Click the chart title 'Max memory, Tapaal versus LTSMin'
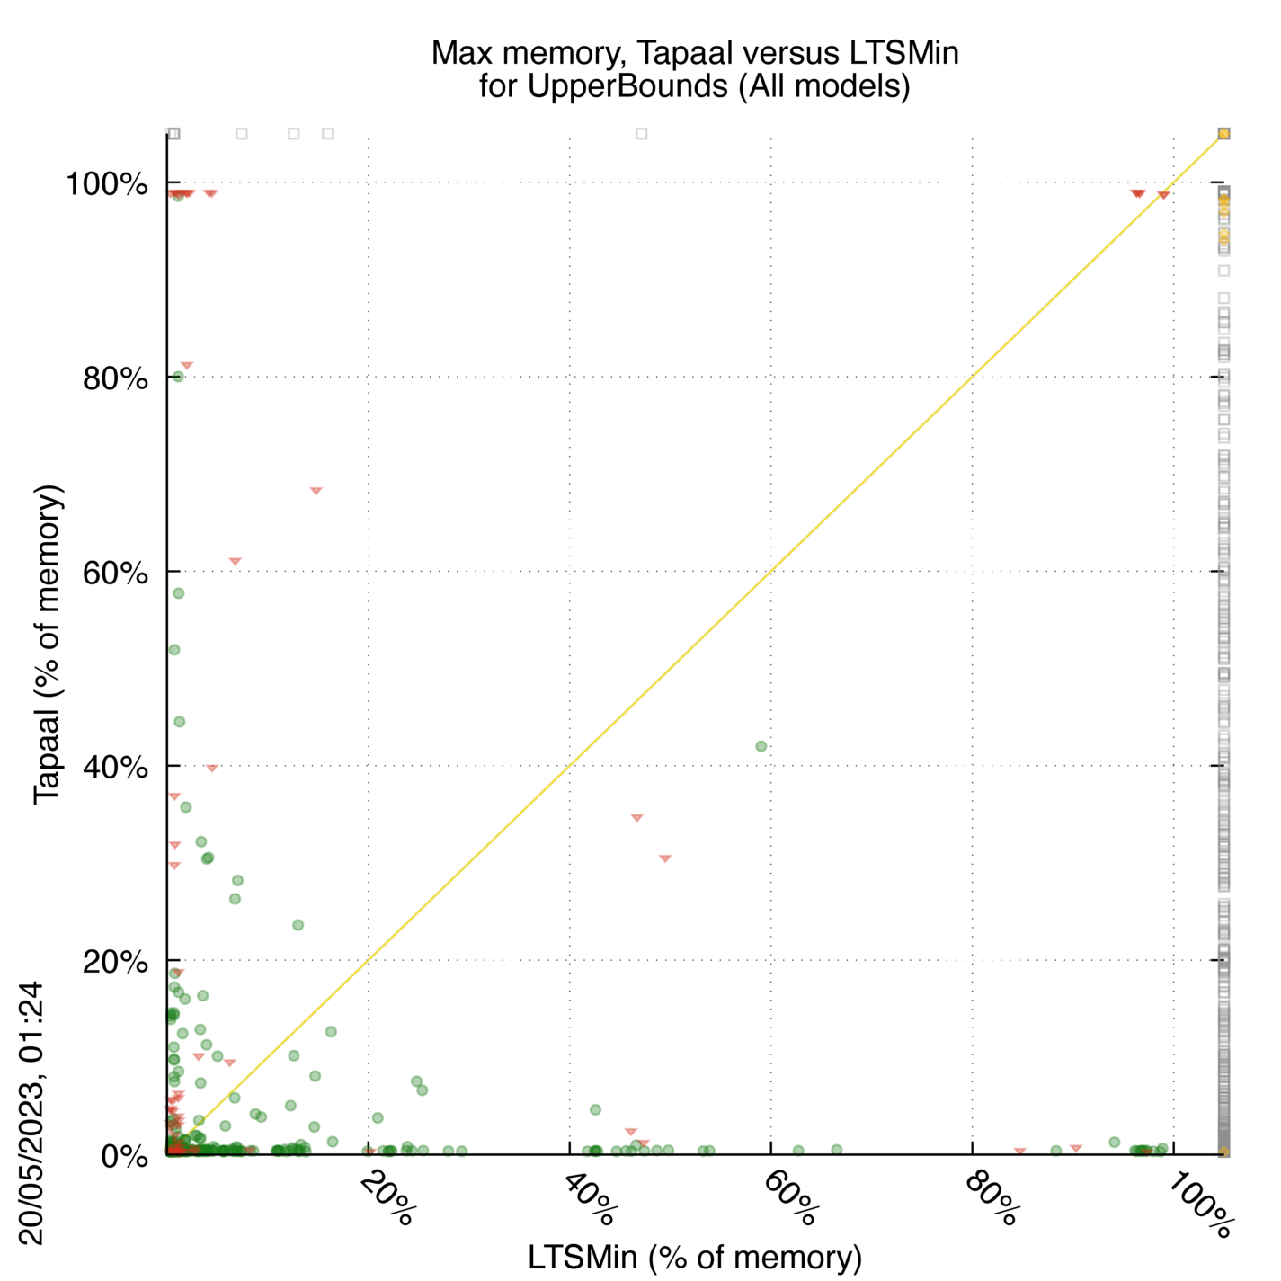Viewport: 1281px width, 1281px height. coord(695,53)
